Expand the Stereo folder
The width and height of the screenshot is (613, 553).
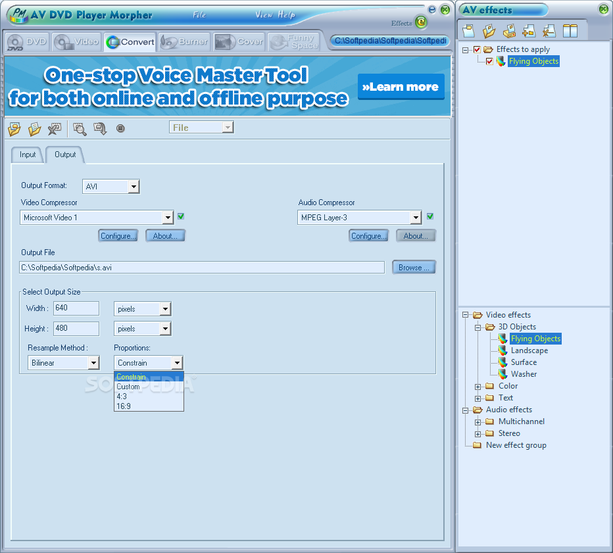pos(478,434)
